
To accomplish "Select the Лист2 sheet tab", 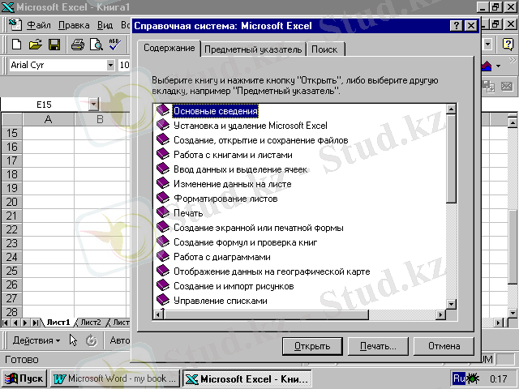I will [x=91, y=323].
